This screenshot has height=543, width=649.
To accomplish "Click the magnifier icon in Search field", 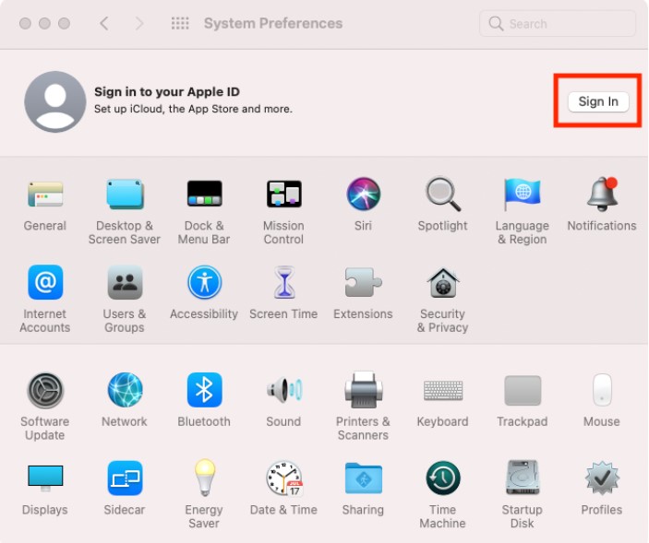I will (496, 24).
